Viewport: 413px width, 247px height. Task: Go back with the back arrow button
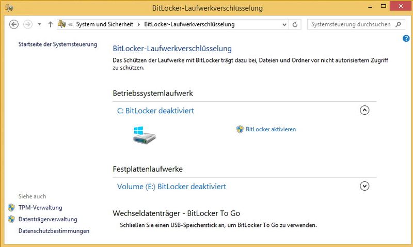[14, 24]
